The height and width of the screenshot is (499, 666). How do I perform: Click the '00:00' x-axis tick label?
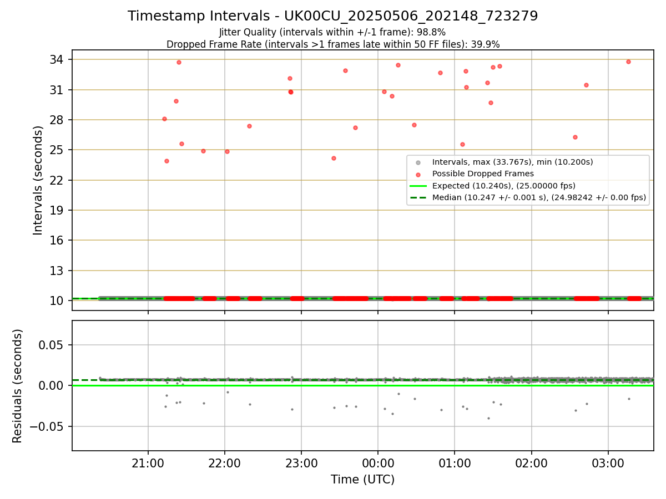click(378, 462)
